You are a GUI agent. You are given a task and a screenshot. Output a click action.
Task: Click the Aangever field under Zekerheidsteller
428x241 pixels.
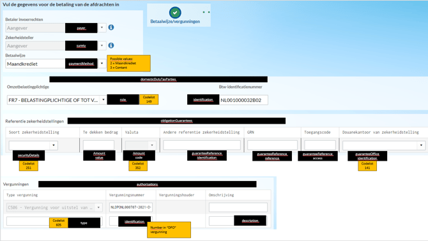(x=35, y=46)
